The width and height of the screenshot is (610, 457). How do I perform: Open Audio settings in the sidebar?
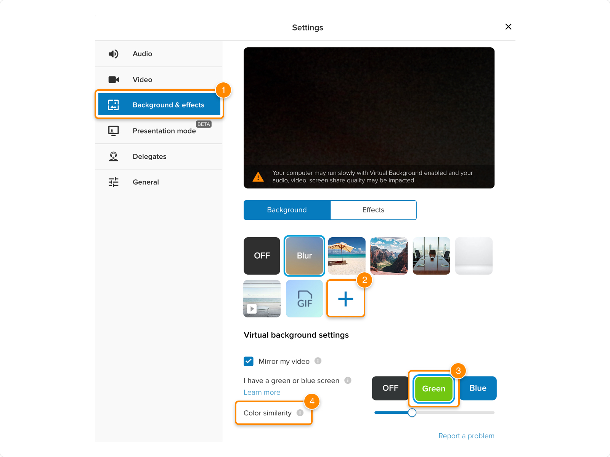pyautogui.click(x=142, y=53)
